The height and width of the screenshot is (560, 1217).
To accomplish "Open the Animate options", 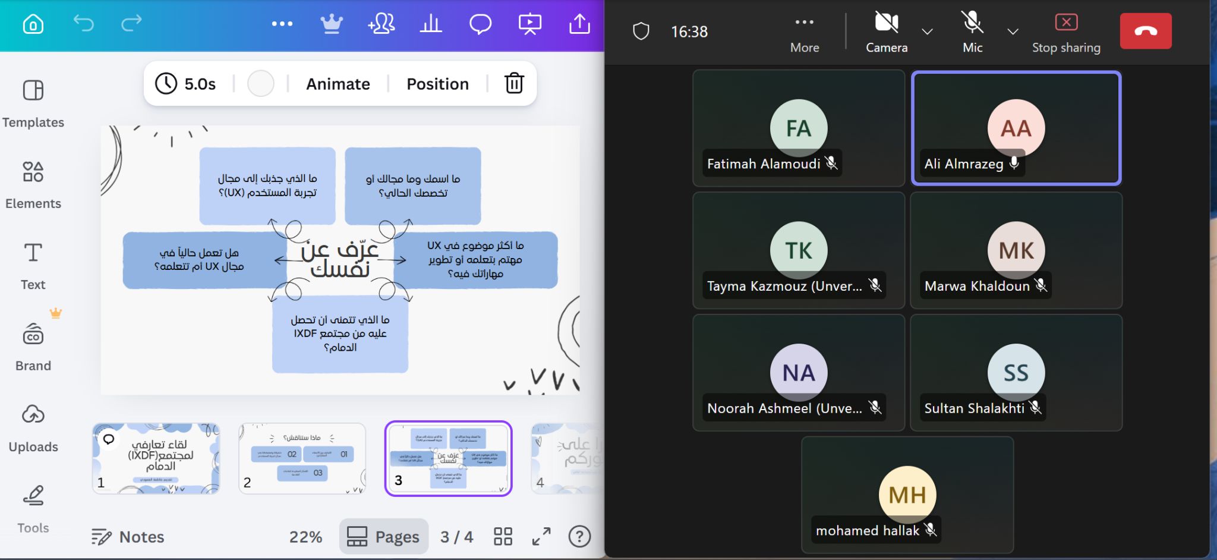I will (337, 84).
